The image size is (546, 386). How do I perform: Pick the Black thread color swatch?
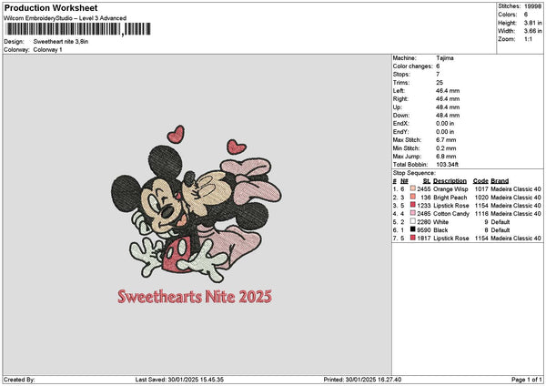(412, 229)
